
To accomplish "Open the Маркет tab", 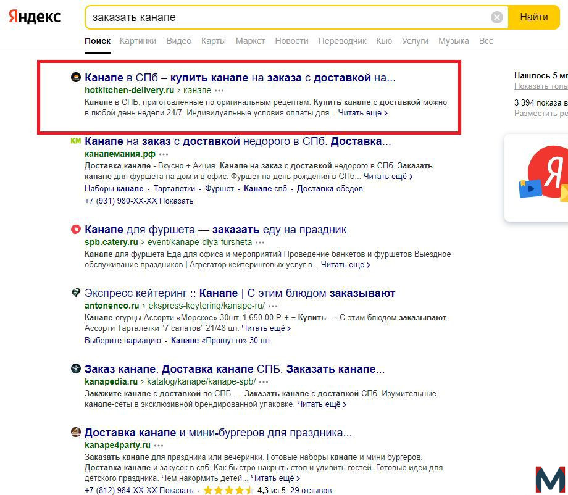I will click(x=250, y=41).
